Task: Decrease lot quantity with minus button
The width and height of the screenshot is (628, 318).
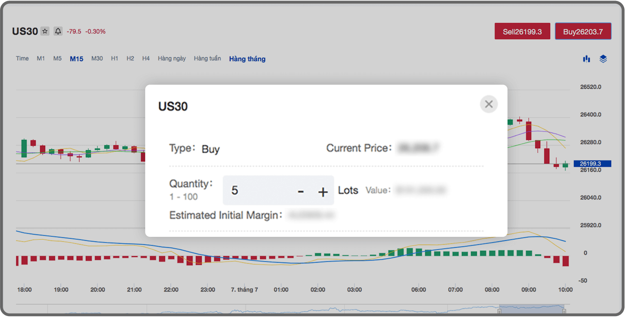Action: [300, 191]
